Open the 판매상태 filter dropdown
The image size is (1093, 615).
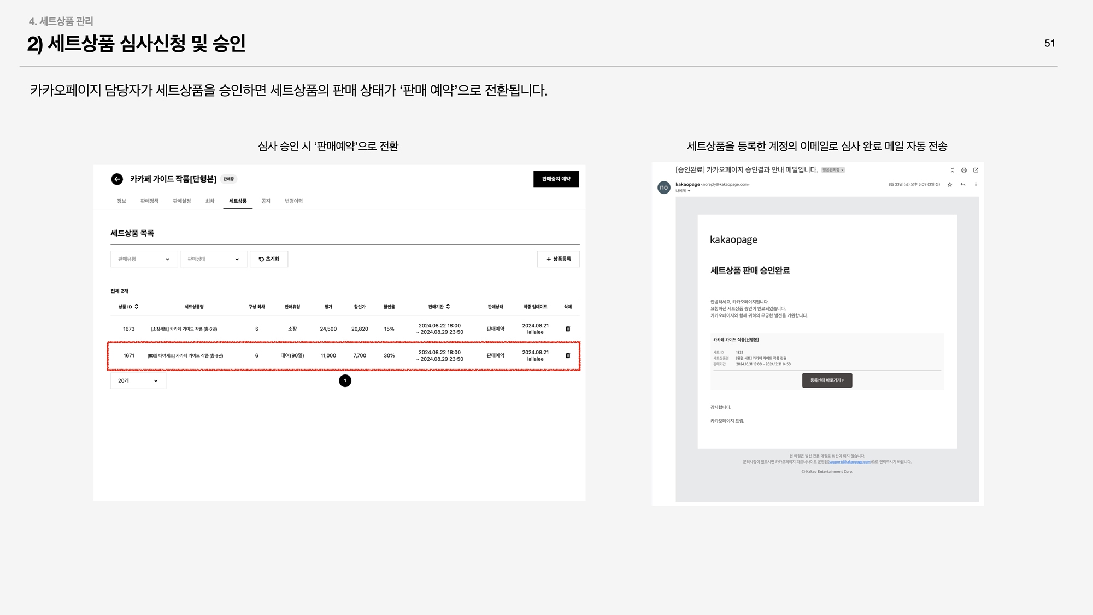(x=213, y=259)
